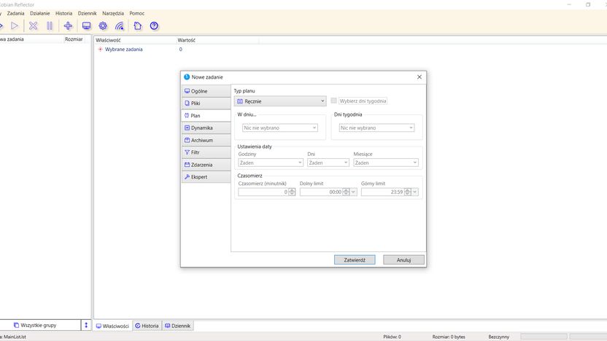
Task: Switch to the Pliki section
Action: 206,103
